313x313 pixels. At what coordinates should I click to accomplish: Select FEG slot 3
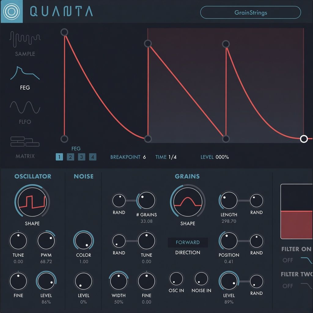click(81, 157)
